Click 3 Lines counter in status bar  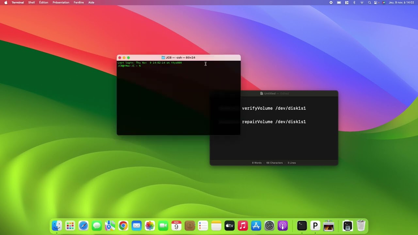click(x=292, y=163)
